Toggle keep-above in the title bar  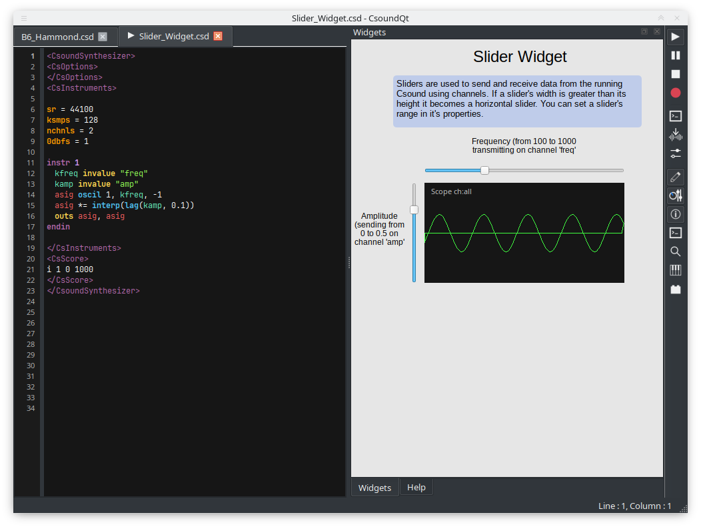(x=661, y=18)
